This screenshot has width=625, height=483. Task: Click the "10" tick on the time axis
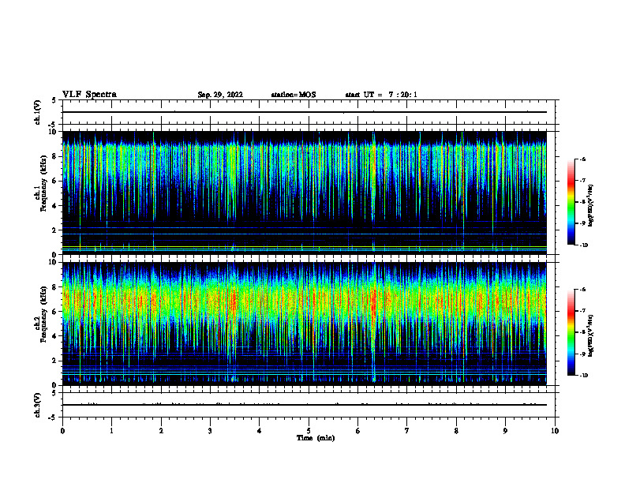(x=555, y=431)
